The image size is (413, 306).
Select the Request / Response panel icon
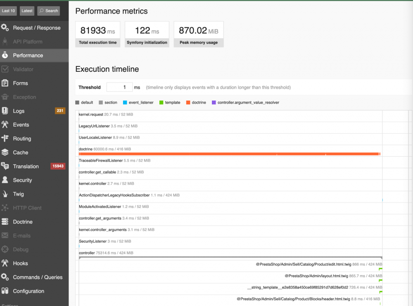click(x=5, y=27)
